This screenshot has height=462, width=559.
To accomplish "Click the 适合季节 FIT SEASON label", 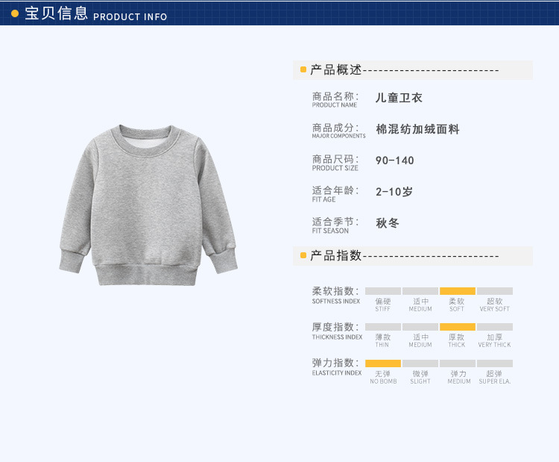I will (x=335, y=225).
